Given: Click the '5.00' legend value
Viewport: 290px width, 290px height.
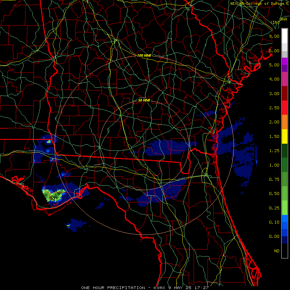Looking at the screenshot, I should point(274,65).
